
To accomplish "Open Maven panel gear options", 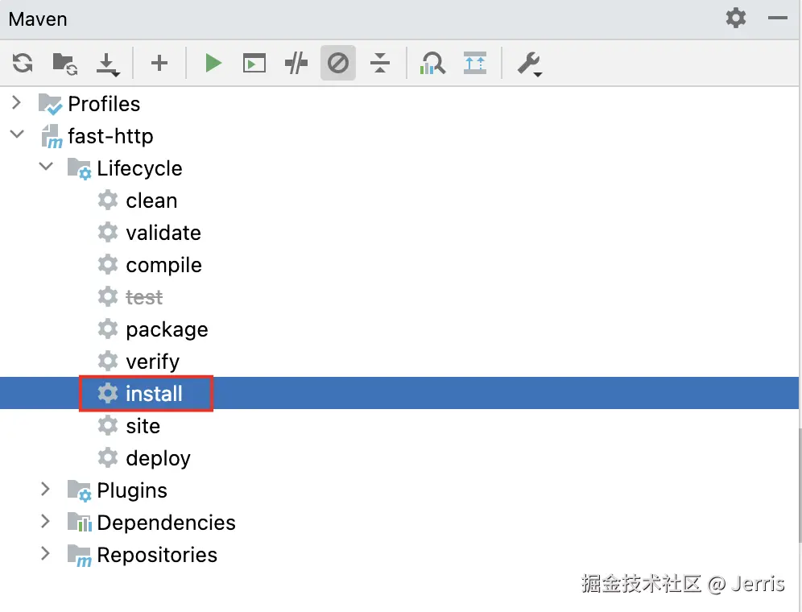I will point(735,18).
